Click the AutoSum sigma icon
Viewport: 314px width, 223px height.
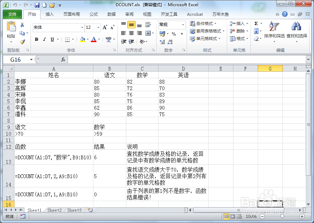pyautogui.click(x=256, y=24)
